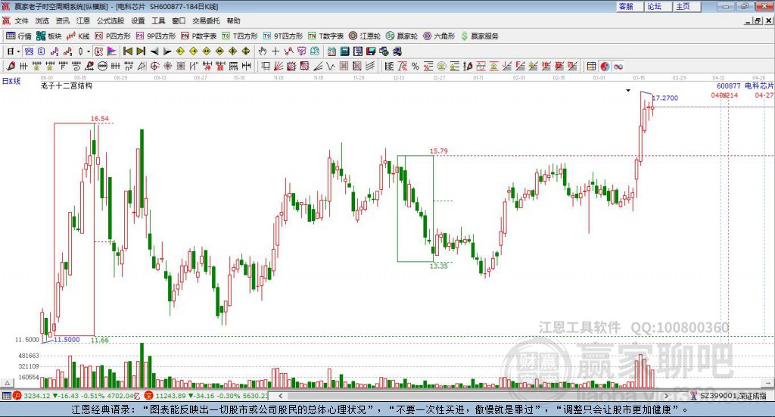Screen dimensions: 775x417
Task: Open the T四方形 tool
Action: 240,36
